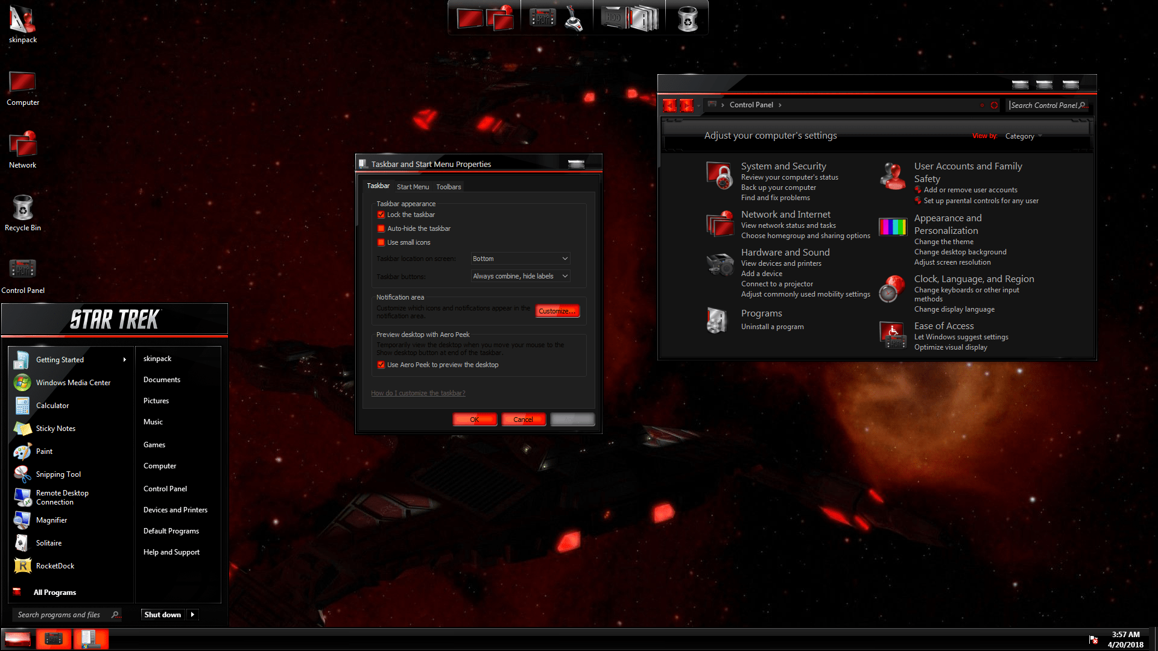Select the Computer desktop icon
1158x651 pixels.
click(x=22, y=88)
